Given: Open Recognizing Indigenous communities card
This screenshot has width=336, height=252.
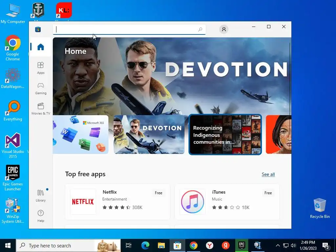Looking at the screenshot, I should pos(225,135).
